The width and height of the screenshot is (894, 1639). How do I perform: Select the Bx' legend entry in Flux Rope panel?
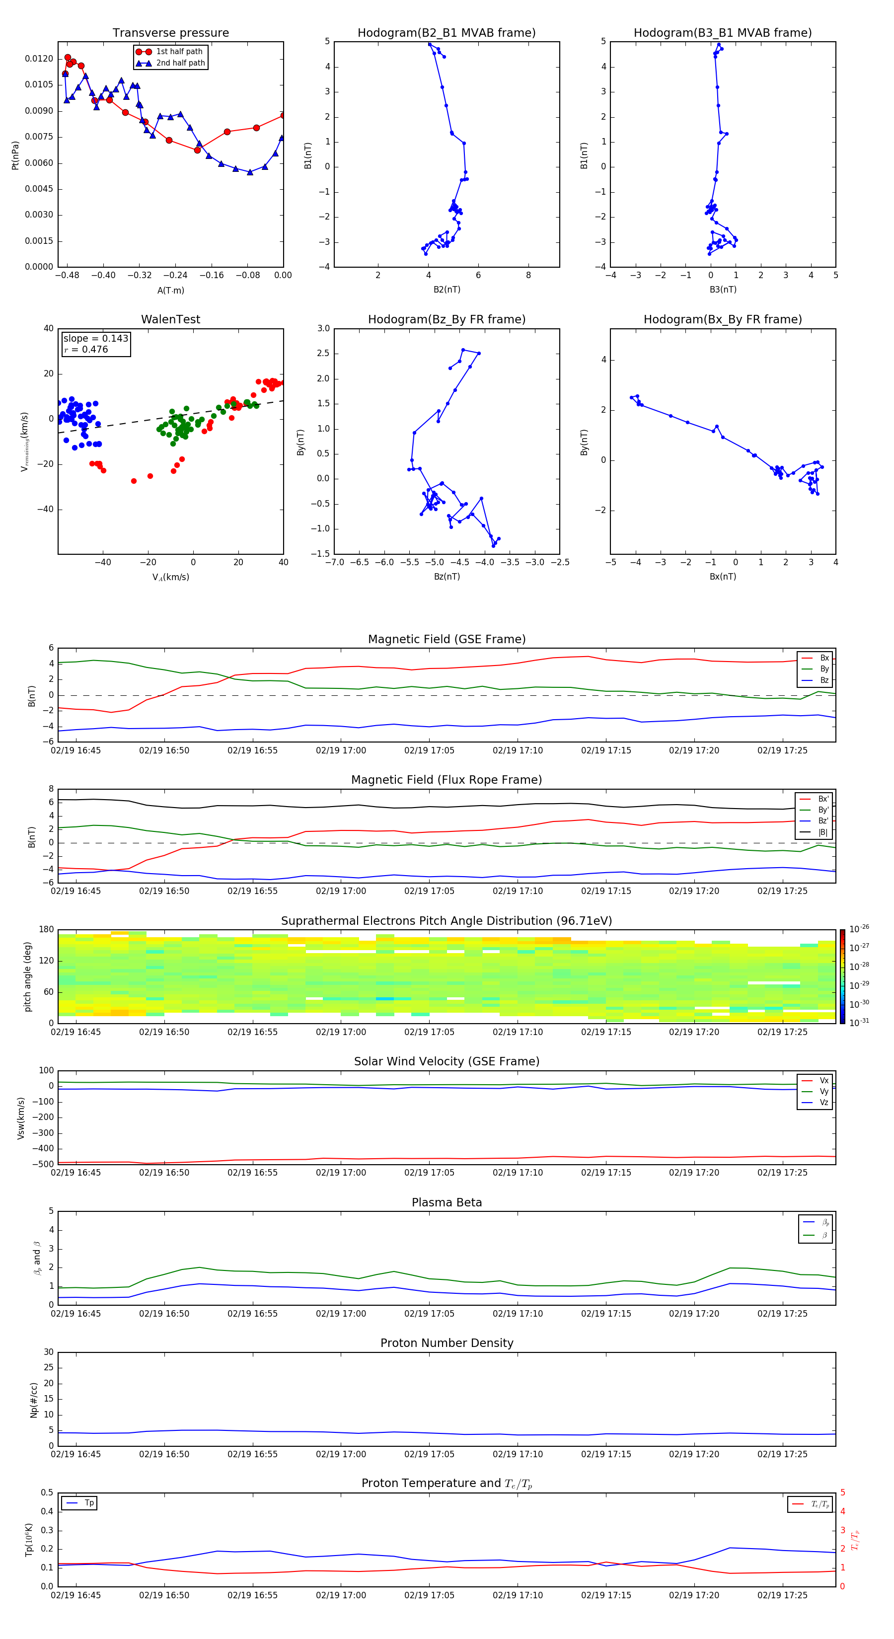click(815, 799)
